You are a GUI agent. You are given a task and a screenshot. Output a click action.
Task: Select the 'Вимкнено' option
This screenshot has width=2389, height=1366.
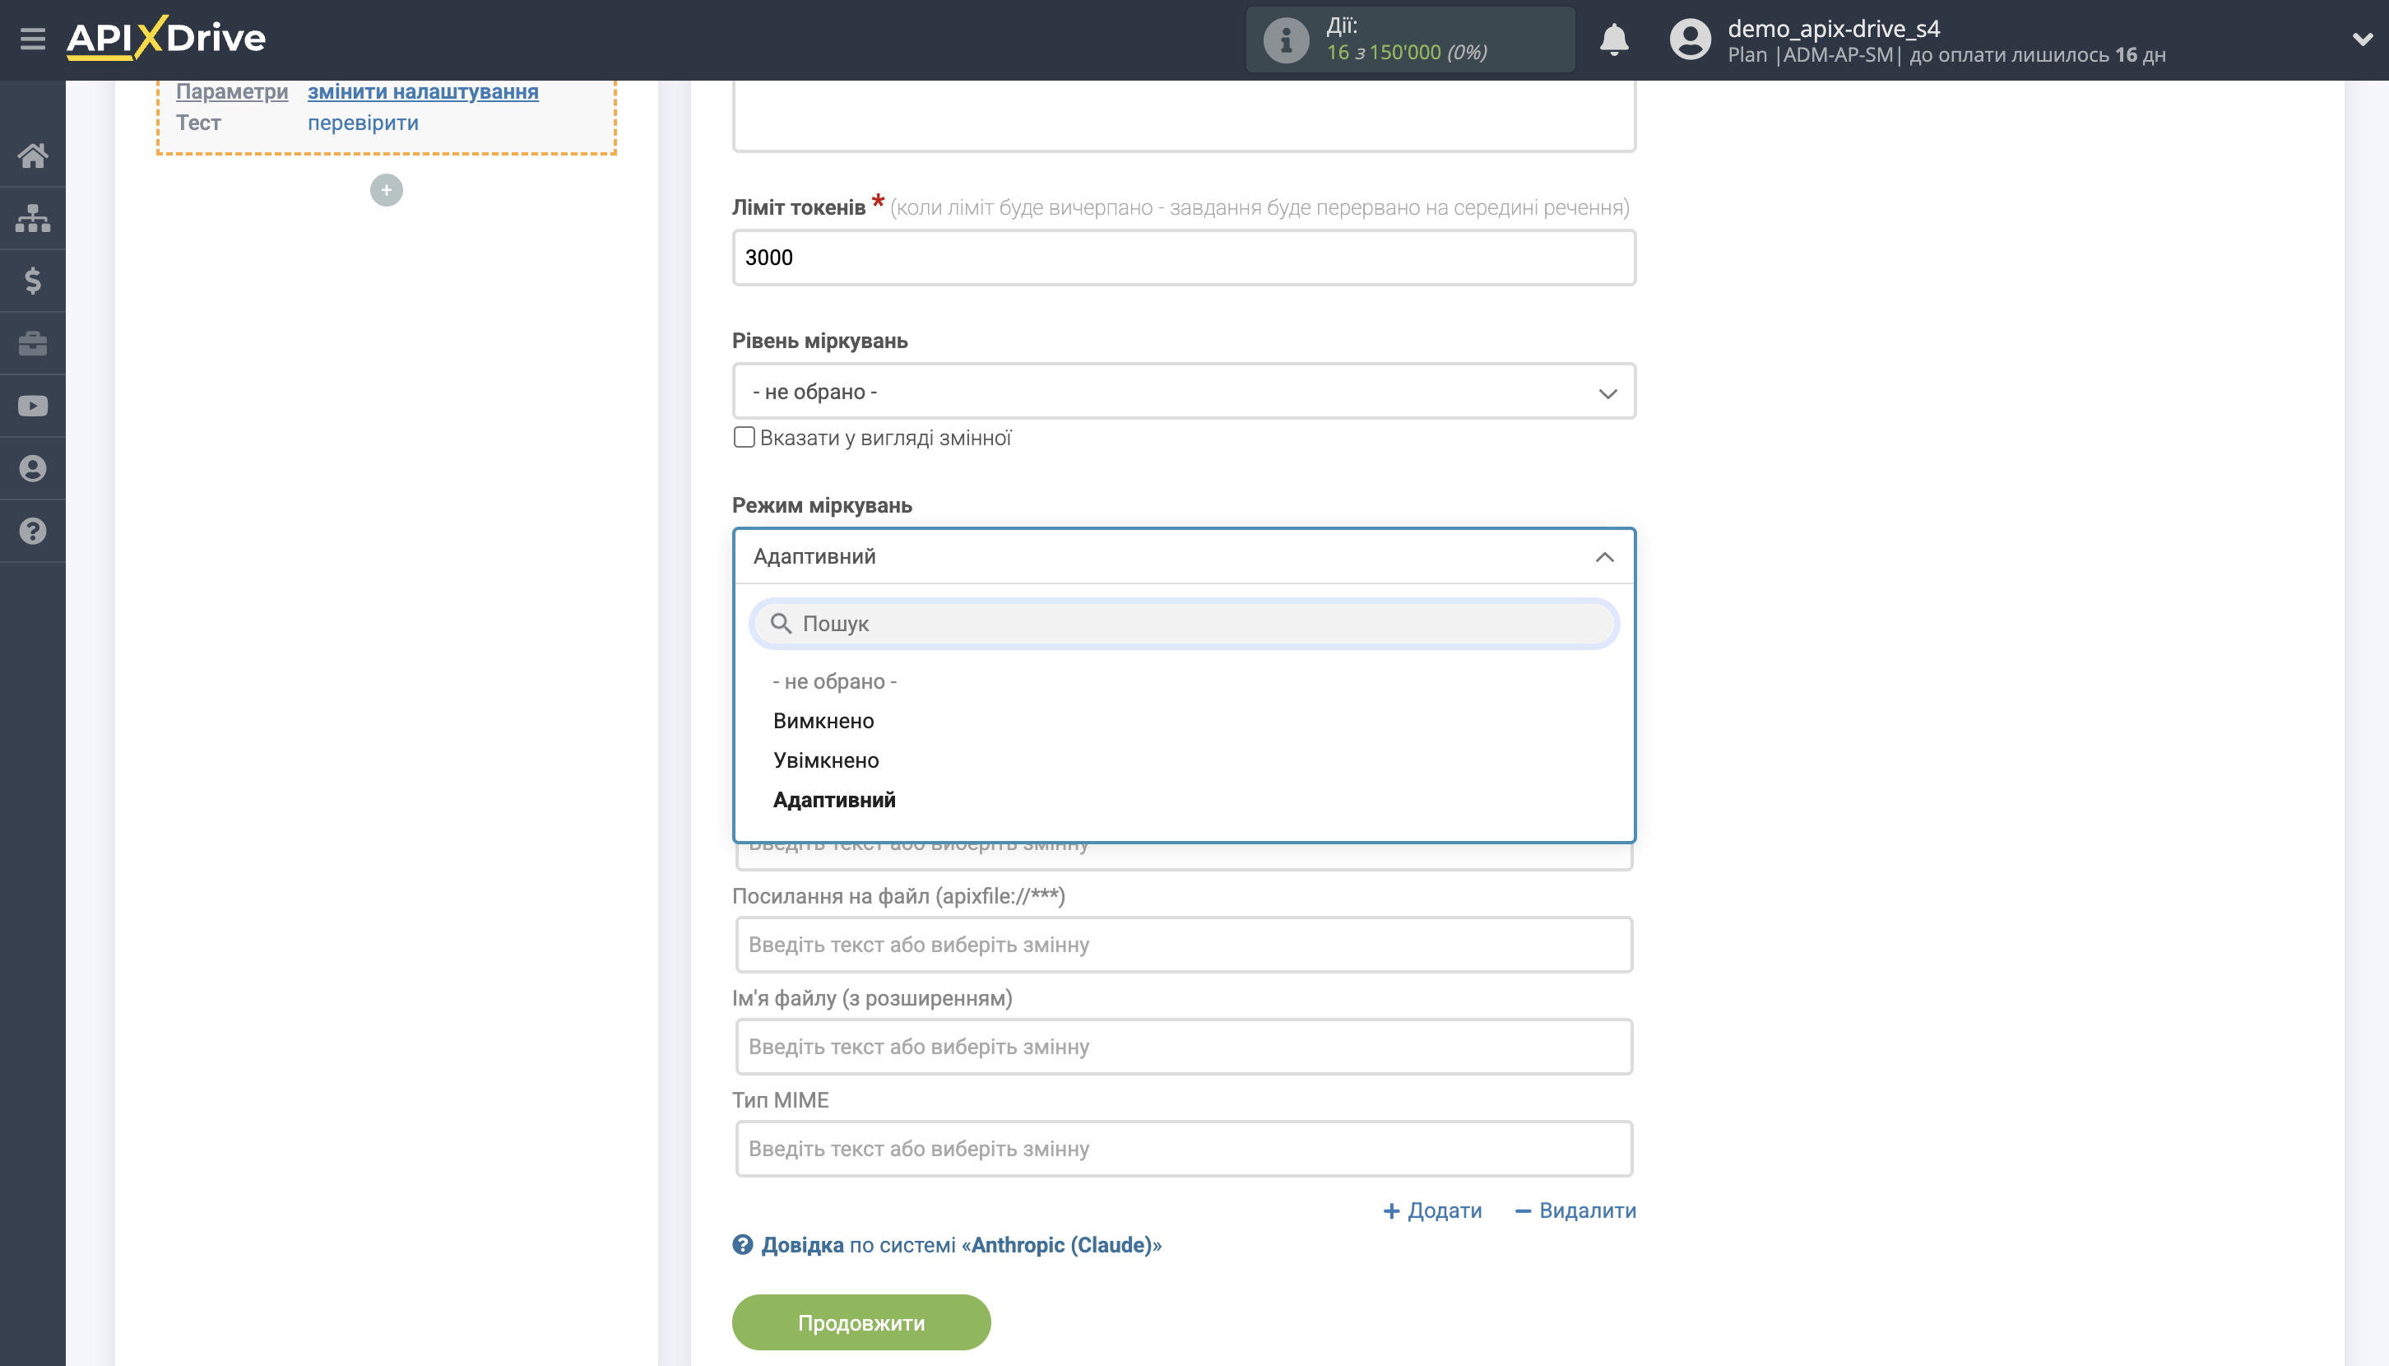(823, 721)
